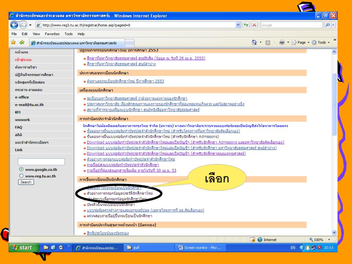The width and height of the screenshot is (352, 264).
Task: Open the Page menu dropdown
Action: click(x=300, y=42)
